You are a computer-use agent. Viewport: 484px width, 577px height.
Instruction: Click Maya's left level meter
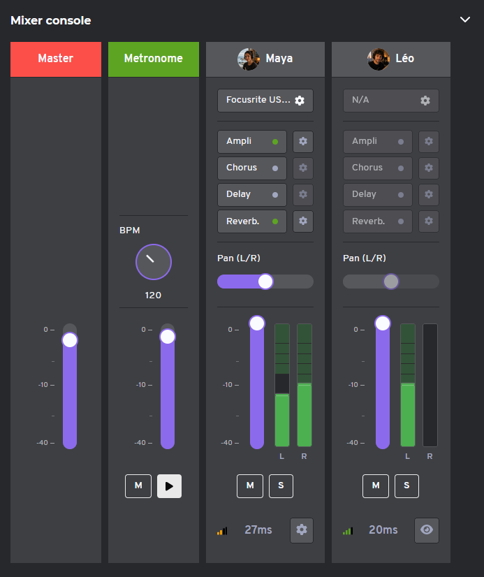point(282,385)
